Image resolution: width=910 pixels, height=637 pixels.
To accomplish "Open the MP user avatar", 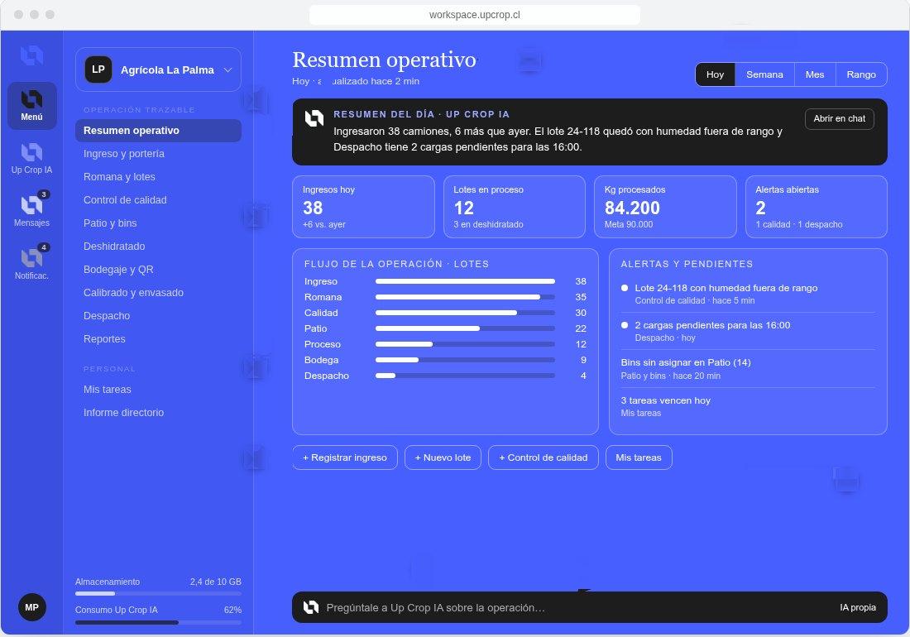I will [x=32, y=607].
